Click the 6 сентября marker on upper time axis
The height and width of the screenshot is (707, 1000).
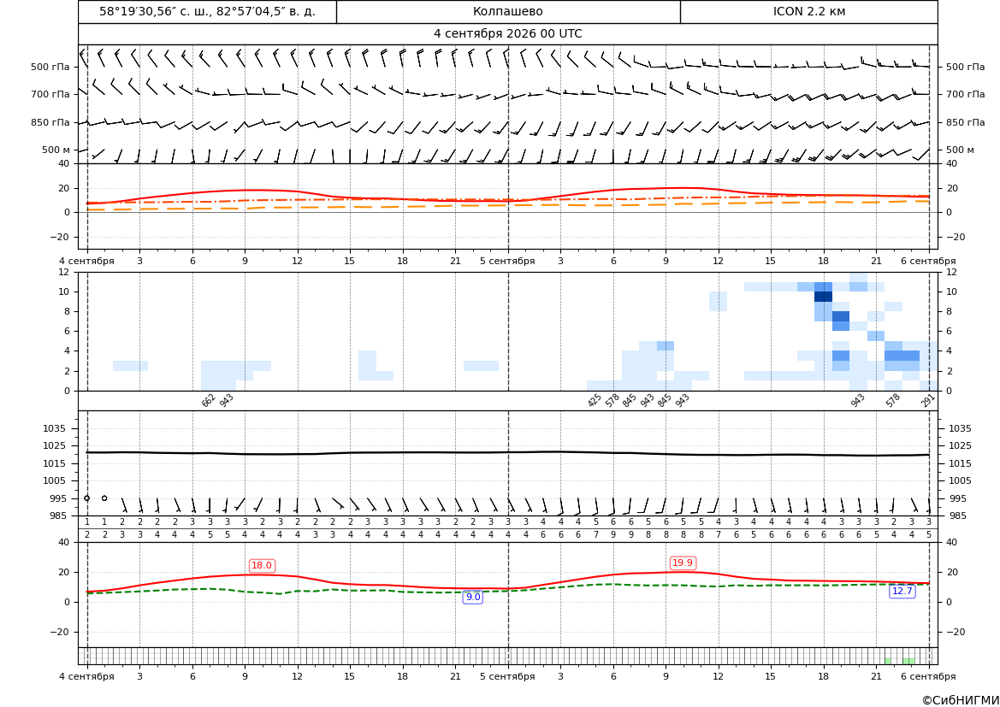pos(928,261)
